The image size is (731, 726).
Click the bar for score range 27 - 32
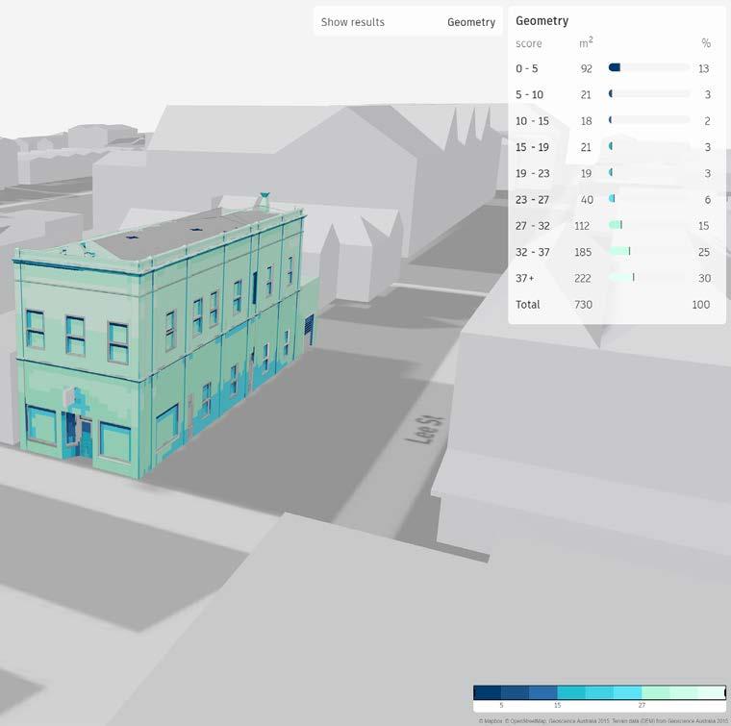click(x=616, y=225)
